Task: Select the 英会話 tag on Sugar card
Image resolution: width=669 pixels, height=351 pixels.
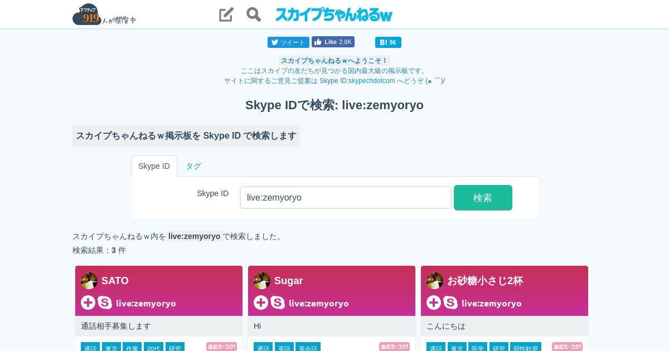Action: pos(308,347)
